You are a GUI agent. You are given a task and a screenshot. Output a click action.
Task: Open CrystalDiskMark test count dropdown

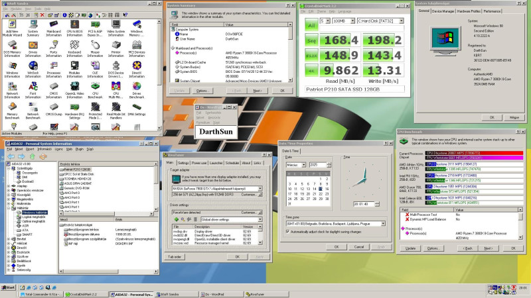[x=327, y=21]
